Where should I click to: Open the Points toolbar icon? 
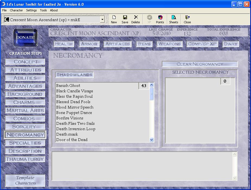[x=160, y=19]
